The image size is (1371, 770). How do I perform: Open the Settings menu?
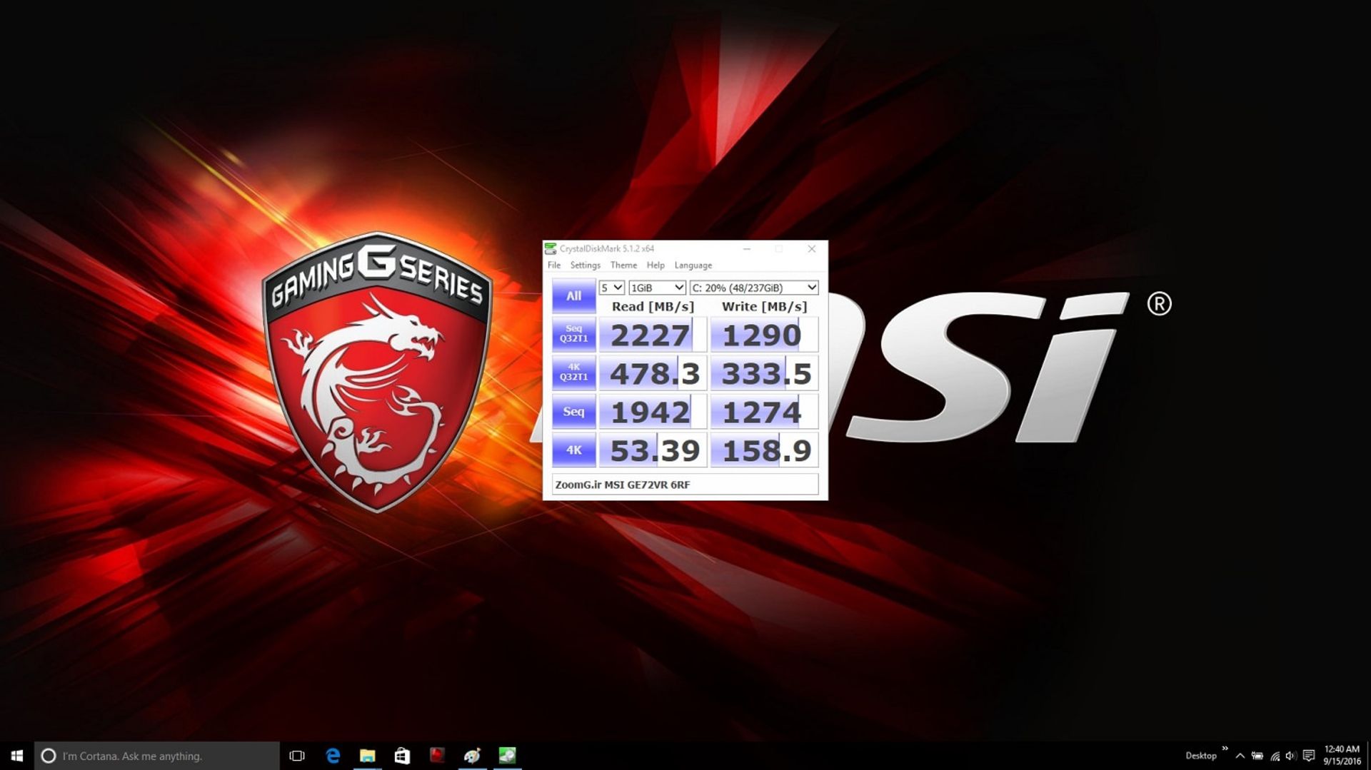pos(585,265)
